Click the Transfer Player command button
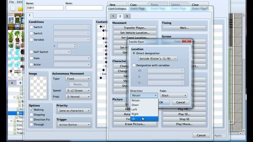The height and width of the screenshot is (142, 253). 135,28
